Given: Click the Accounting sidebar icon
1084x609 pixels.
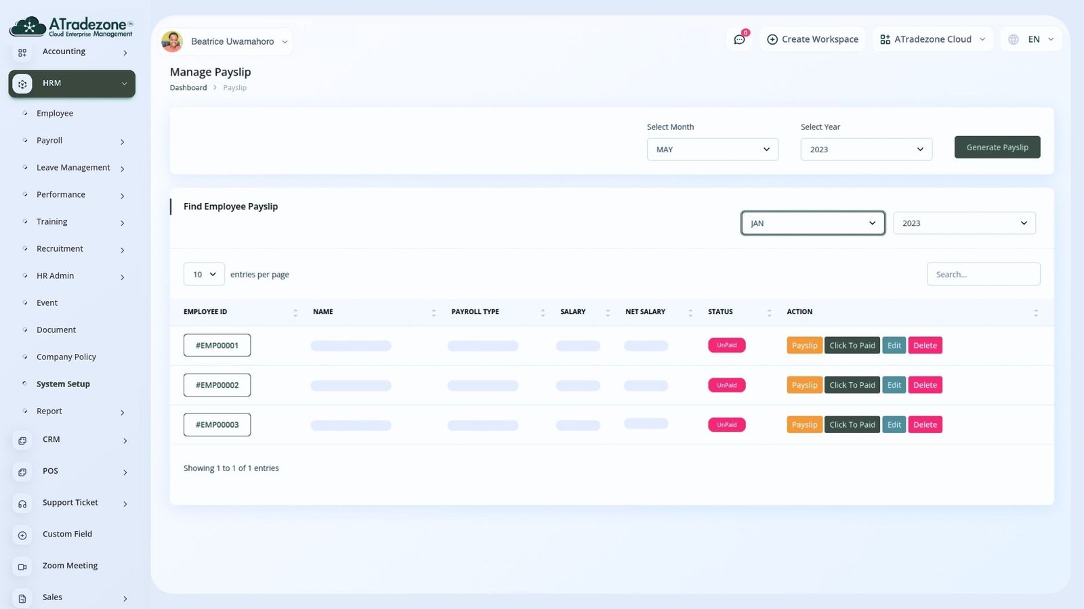Looking at the screenshot, I should point(22,52).
